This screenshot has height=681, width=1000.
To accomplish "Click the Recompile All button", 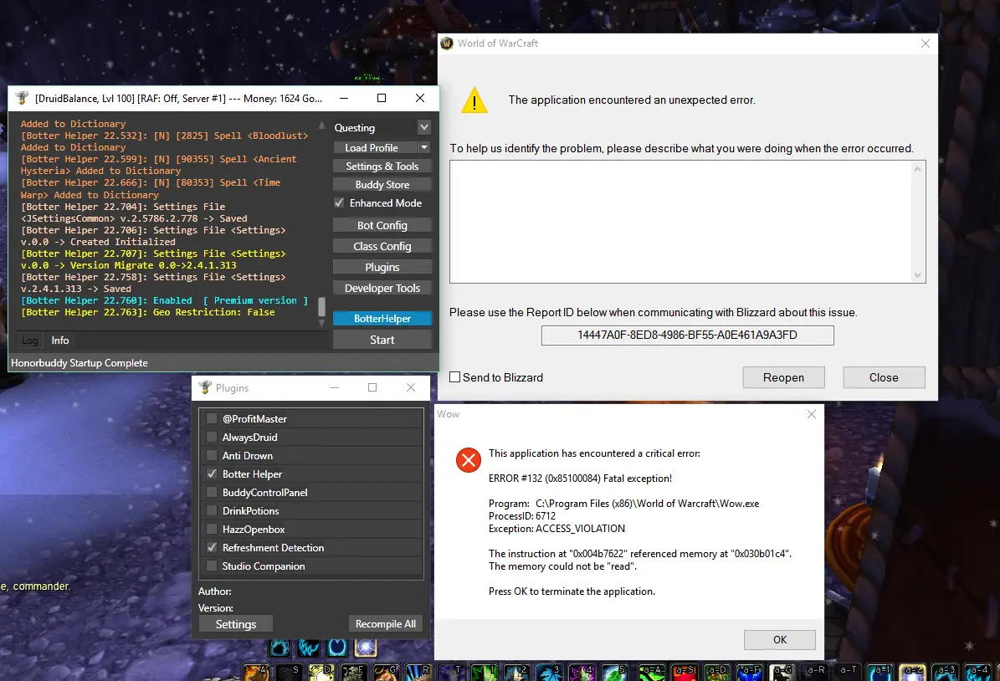I will [386, 624].
